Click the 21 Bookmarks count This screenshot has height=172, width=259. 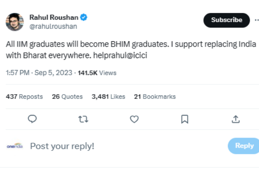point(155,97)
